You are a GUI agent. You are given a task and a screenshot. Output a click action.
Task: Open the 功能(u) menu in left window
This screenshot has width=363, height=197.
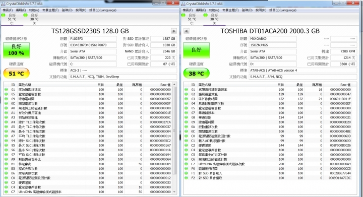34,10
